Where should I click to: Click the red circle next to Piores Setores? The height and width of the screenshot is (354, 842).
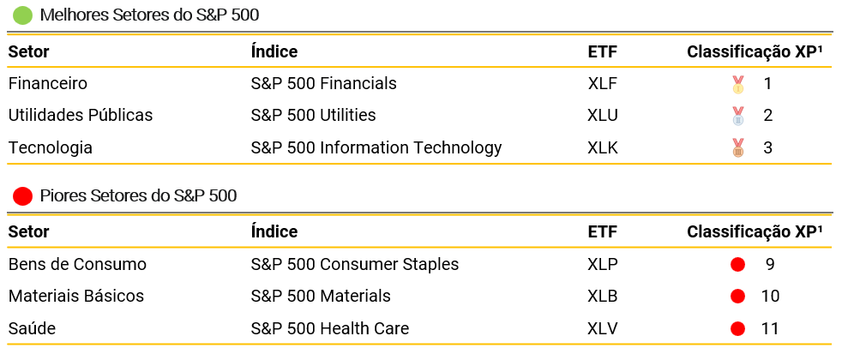point(23,196)
